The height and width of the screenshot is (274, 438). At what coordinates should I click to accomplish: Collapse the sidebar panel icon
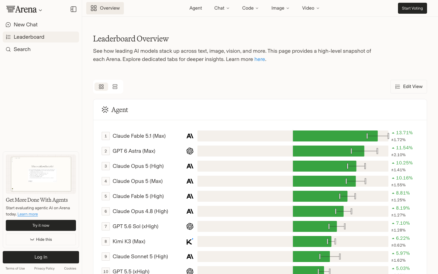tap(74, 9)
